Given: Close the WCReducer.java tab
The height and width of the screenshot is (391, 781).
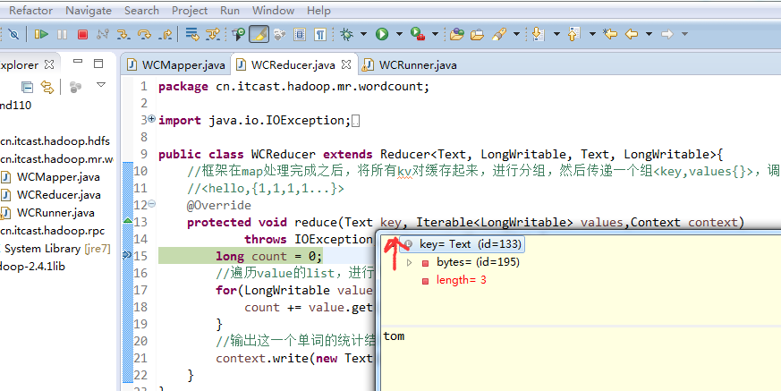Looking at the screenshot, I should click(346, 64).
